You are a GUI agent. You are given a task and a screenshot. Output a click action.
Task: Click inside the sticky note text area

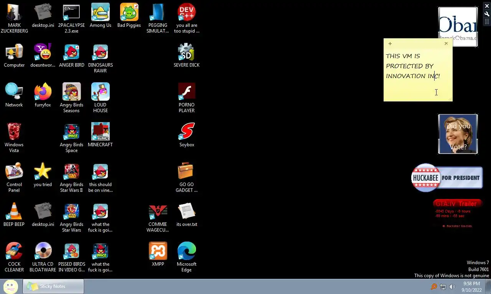pyautogui.click(x=418, y=75)
